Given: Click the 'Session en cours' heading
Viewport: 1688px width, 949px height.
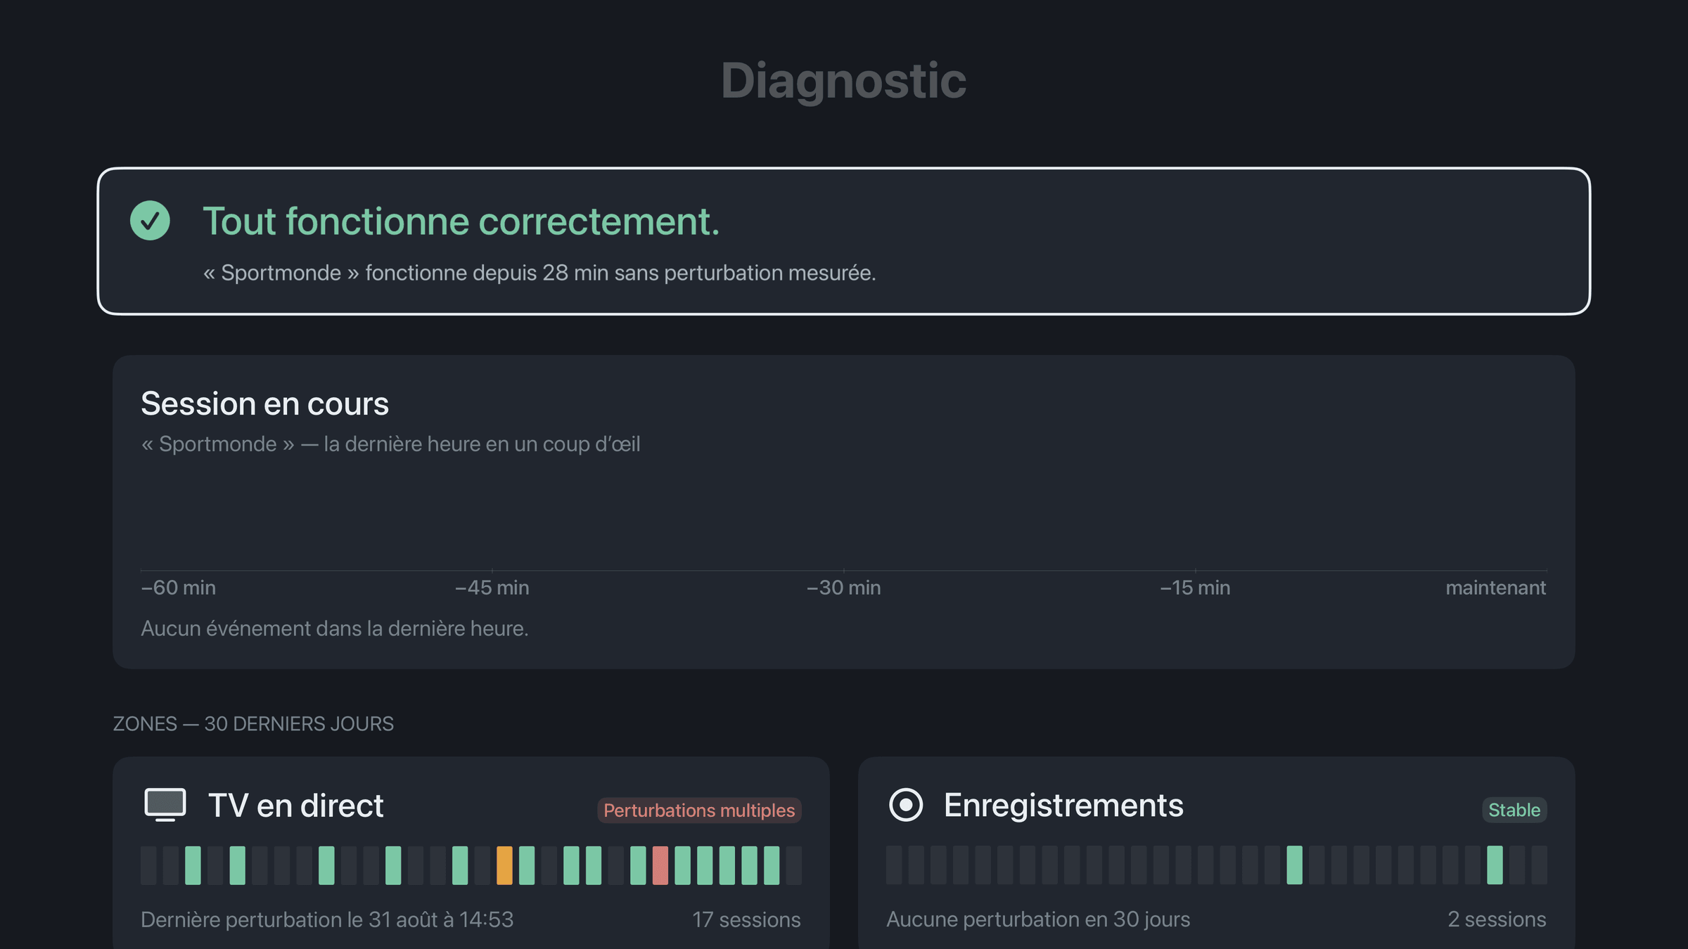Looking at the screenshot, I should (x=264, y=404).
